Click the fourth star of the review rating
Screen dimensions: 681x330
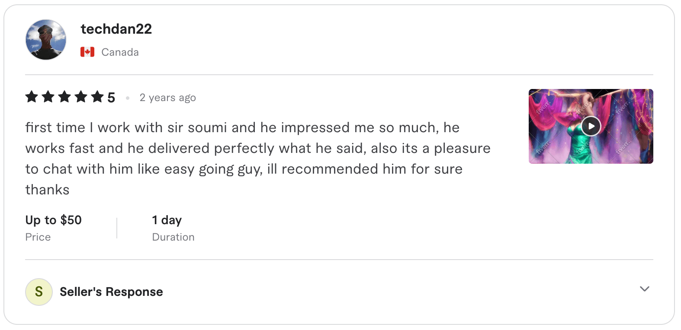82,97
